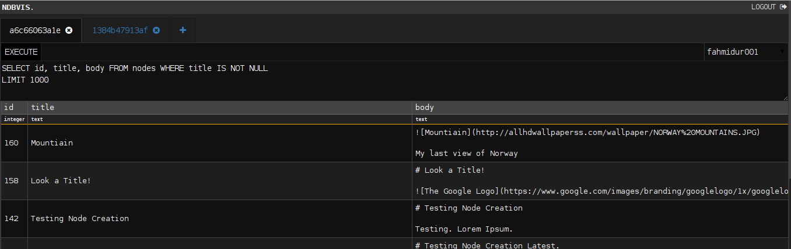Select the cell with id 160
791x249 pixels.
[x=14, y=143]
